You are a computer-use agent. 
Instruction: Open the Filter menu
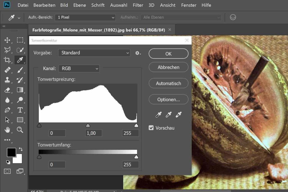[138, 5]
